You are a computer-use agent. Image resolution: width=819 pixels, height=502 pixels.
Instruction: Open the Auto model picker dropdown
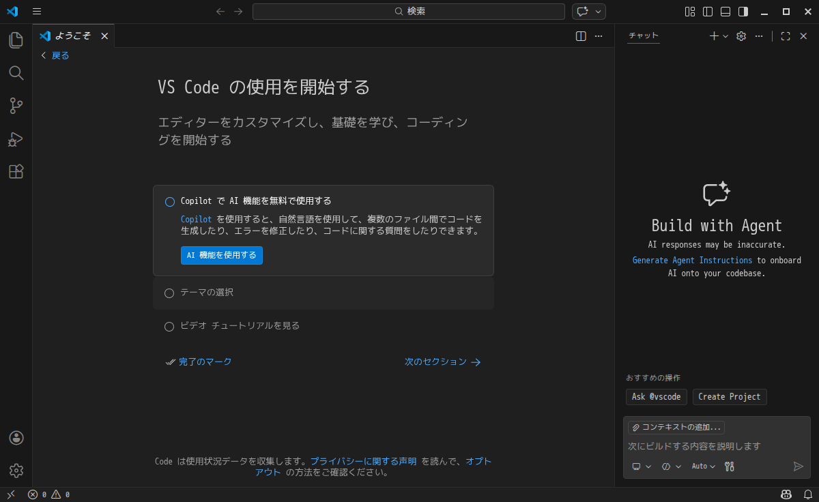click(704, 467)
